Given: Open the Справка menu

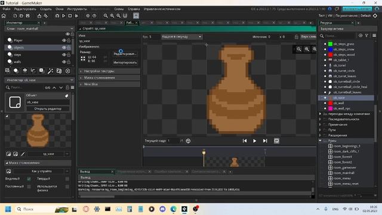Looking at the screenshot, I should click(134, 9).
